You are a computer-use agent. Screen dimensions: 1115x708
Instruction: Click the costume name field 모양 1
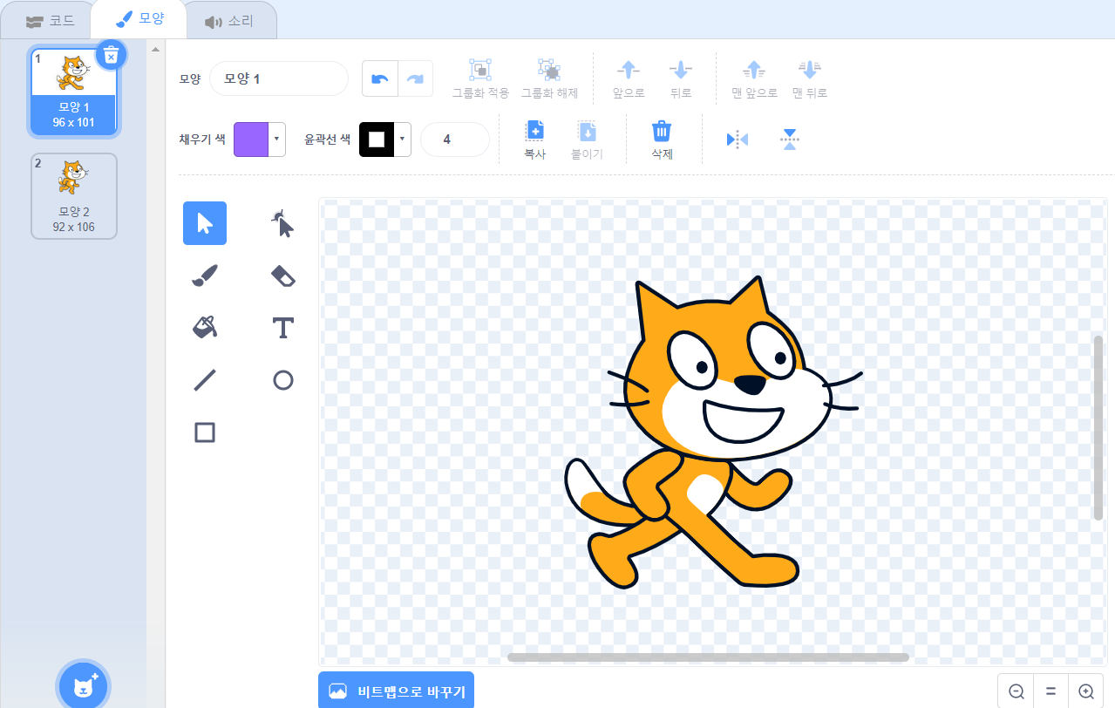pos(279,78)
